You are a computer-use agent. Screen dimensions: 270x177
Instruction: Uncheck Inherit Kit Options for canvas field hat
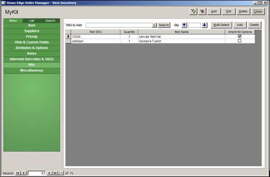click(x=240, y=36)
